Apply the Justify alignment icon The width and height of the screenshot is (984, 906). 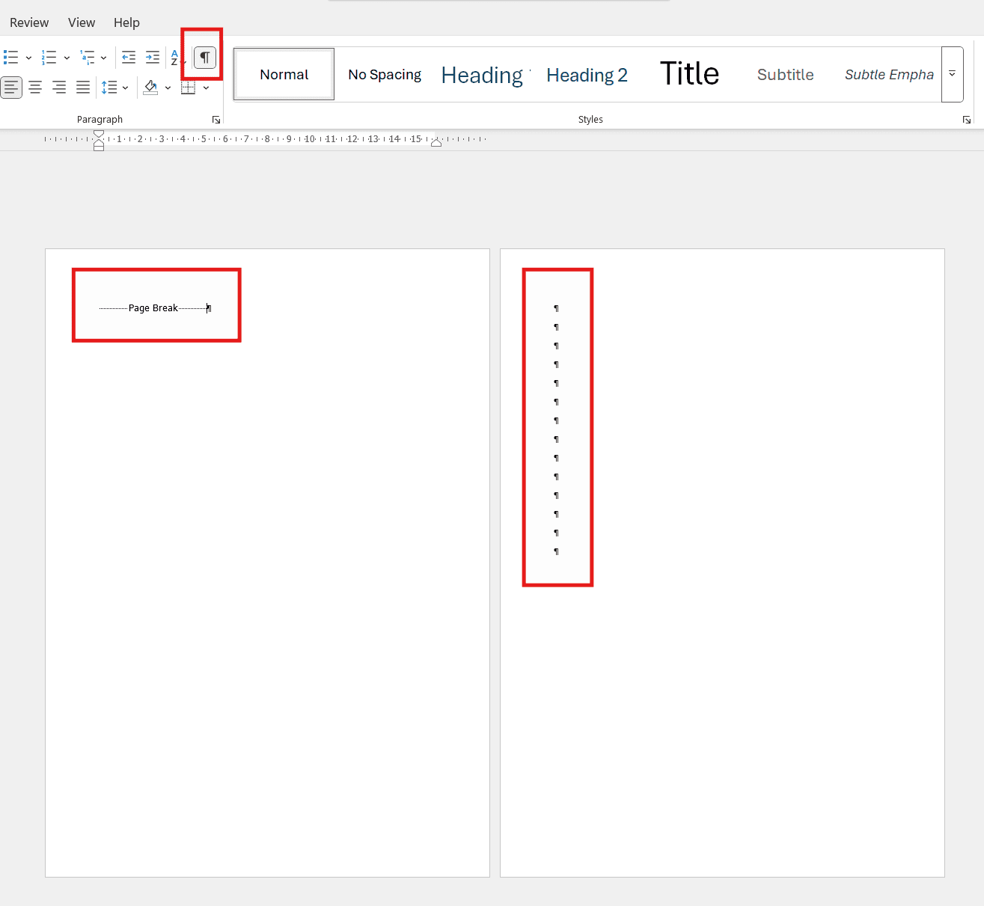[83, 87]
